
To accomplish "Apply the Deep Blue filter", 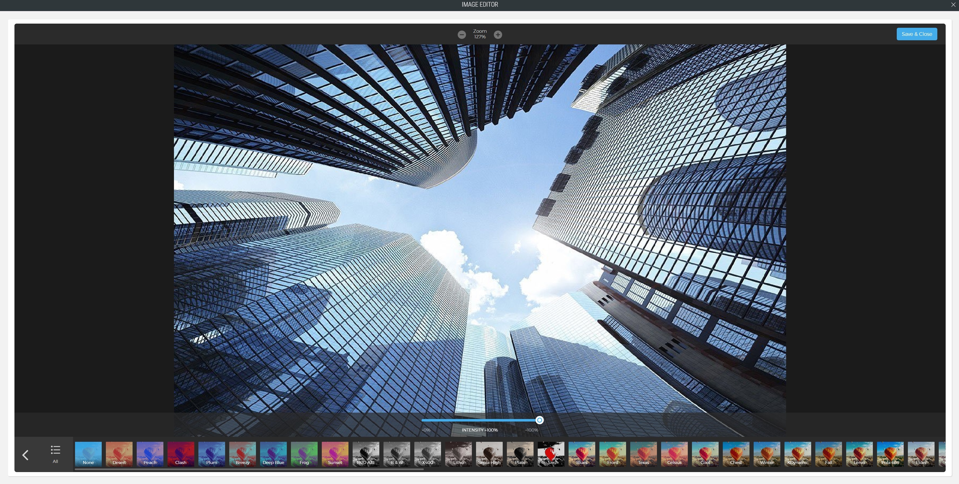I will (x=273, y=454).
